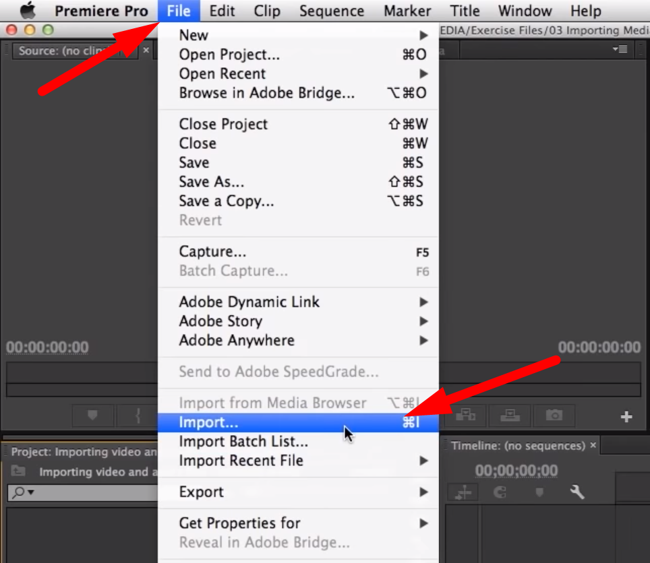This screenshot has width=650, height=563.
Task: Click the Export Frame camera icon
Action: pyautogui.click(x=554, y=416)
